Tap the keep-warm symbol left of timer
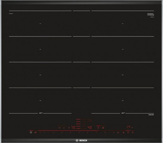 pos(124,132)
